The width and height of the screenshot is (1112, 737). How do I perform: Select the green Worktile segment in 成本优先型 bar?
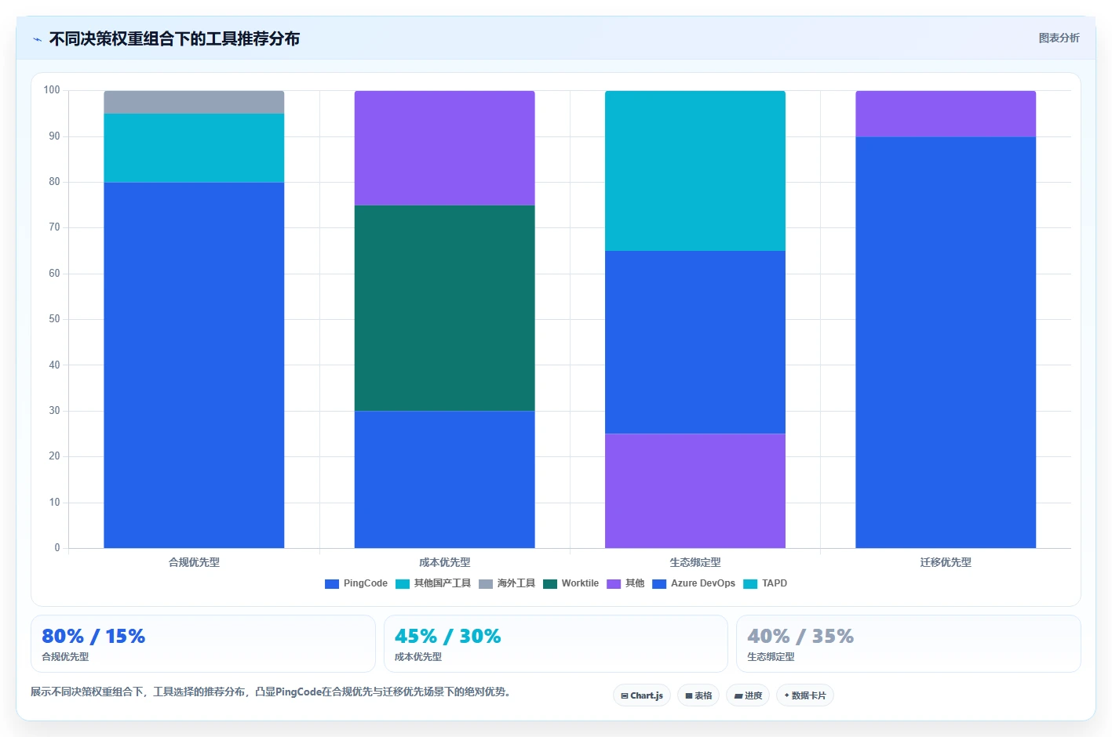click(x=444, y=308)
